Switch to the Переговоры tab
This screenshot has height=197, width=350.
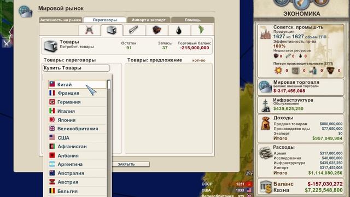(104, 20)
